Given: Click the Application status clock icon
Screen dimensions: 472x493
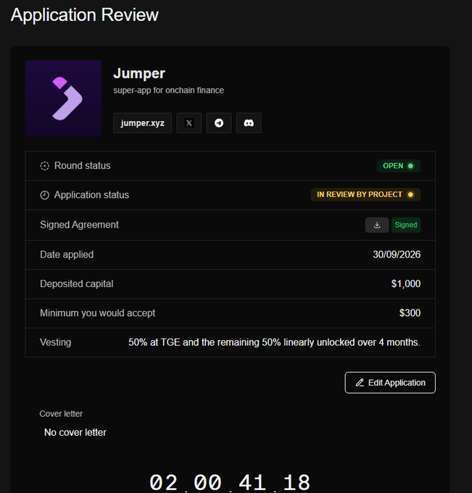Looking at the screenshot, I should [45, 195].
